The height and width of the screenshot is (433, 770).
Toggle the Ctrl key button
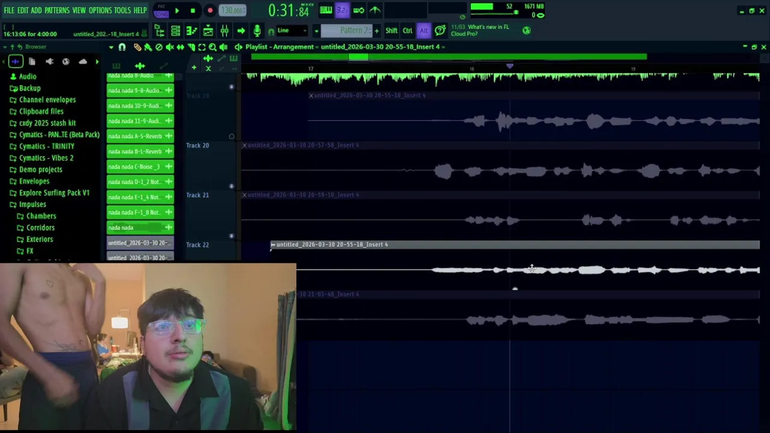[408, 31]
